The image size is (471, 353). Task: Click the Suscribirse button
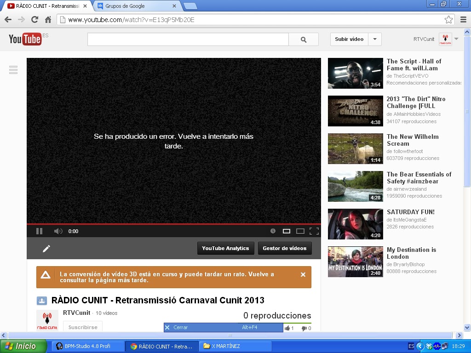[83, 327]
